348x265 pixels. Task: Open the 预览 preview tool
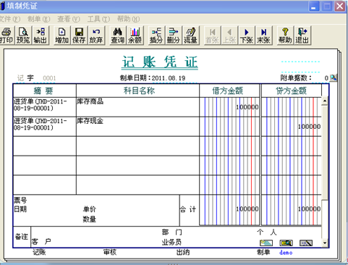click(x=23, y=35)
